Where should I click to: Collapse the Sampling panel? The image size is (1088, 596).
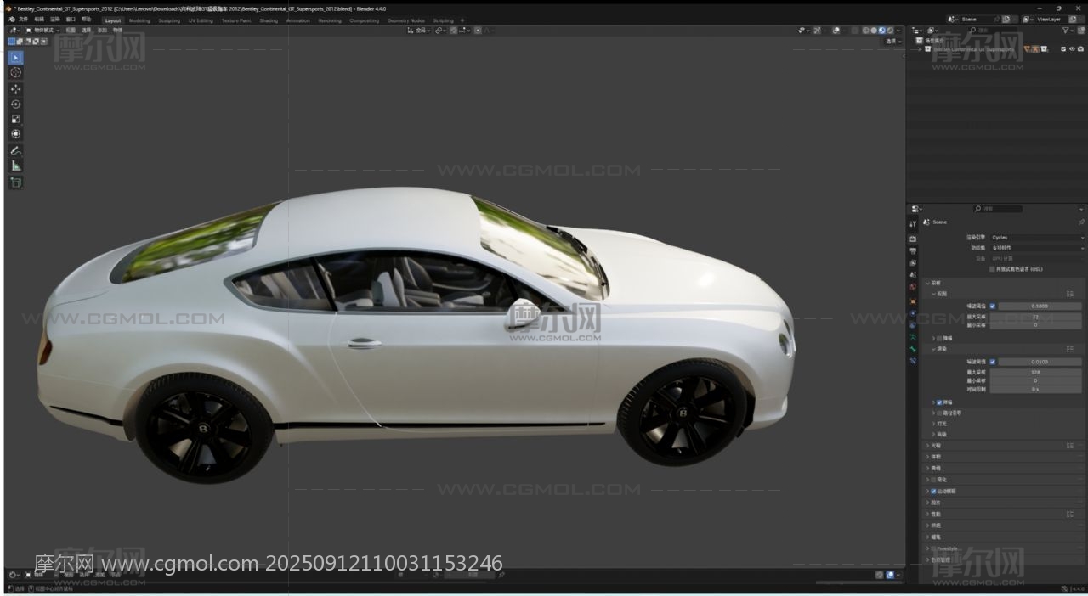coord(928,283)
